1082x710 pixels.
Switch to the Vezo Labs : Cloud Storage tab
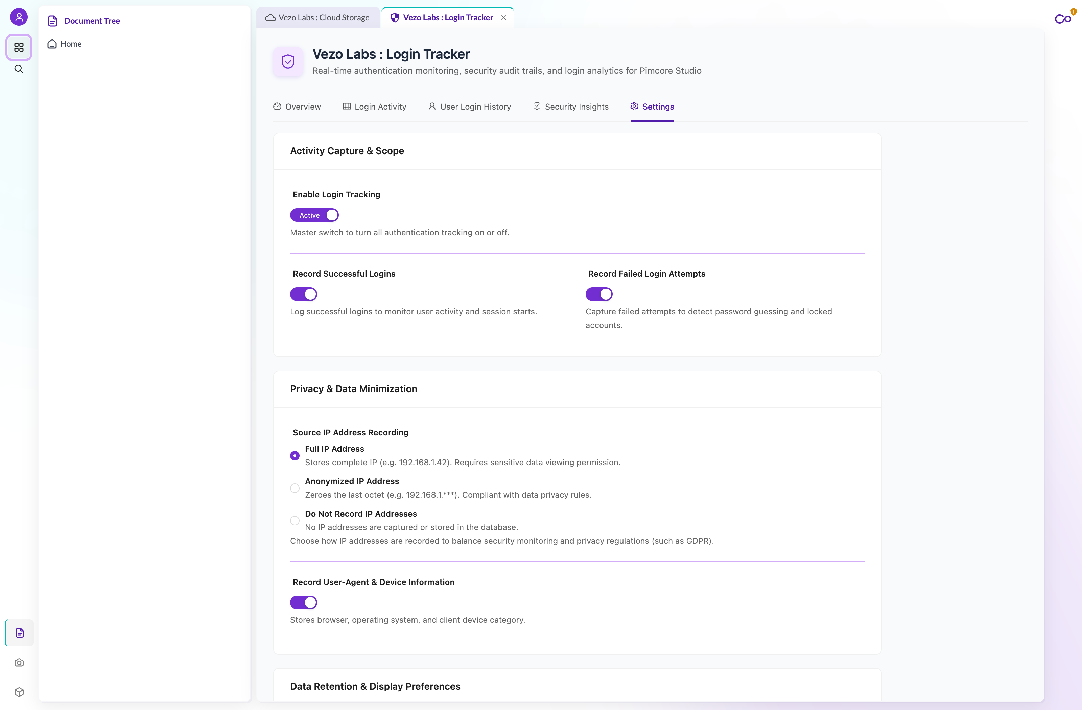point(318,18)
